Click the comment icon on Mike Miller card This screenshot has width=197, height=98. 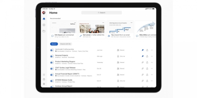(137, 36)
